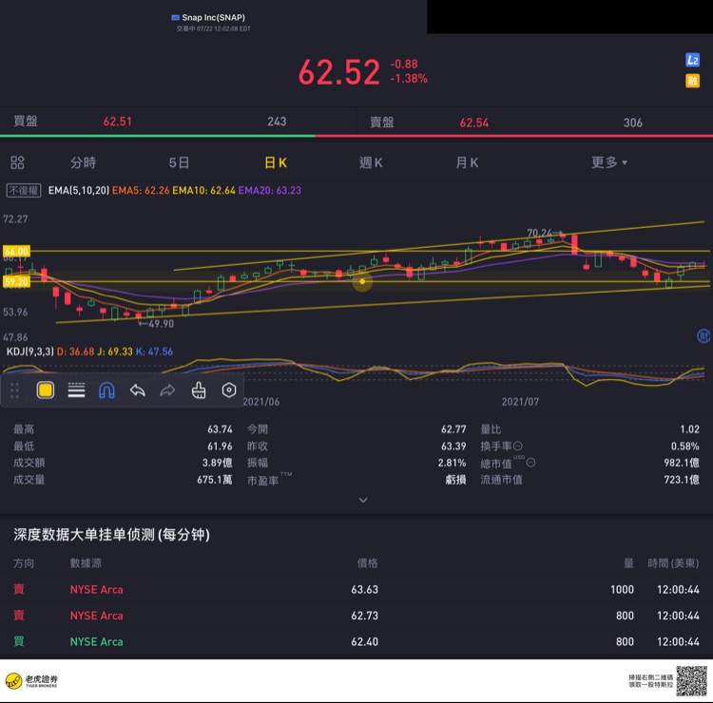Tap the current price 62.52
713x703 pixels.
(x=338, y=72)
